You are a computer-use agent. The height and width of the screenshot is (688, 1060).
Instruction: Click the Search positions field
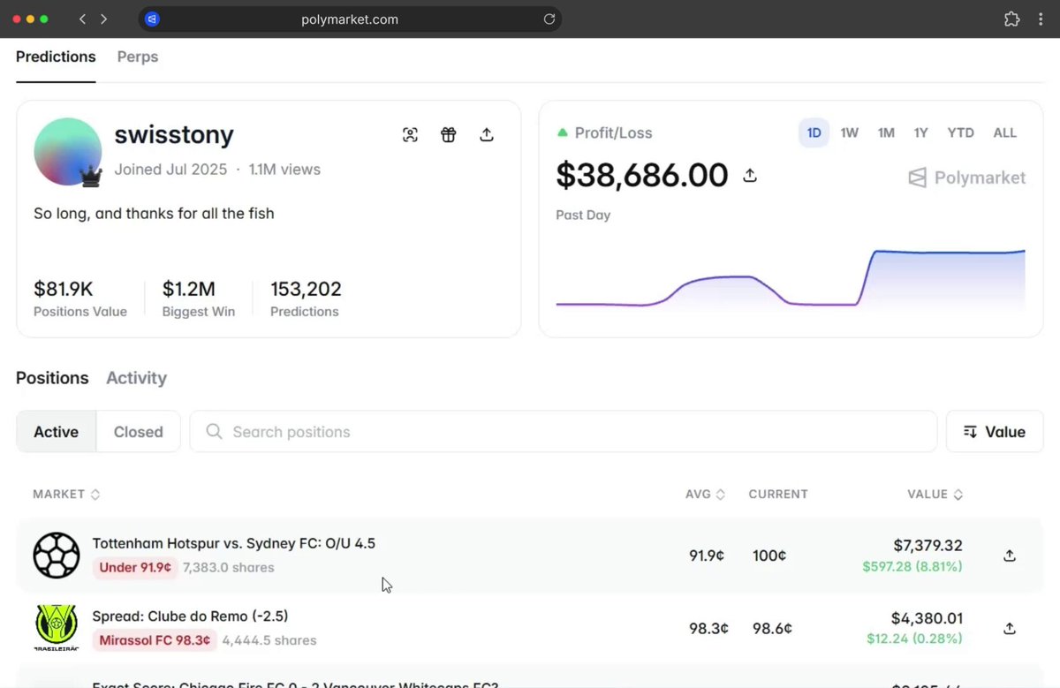click(x=564, y=432)
